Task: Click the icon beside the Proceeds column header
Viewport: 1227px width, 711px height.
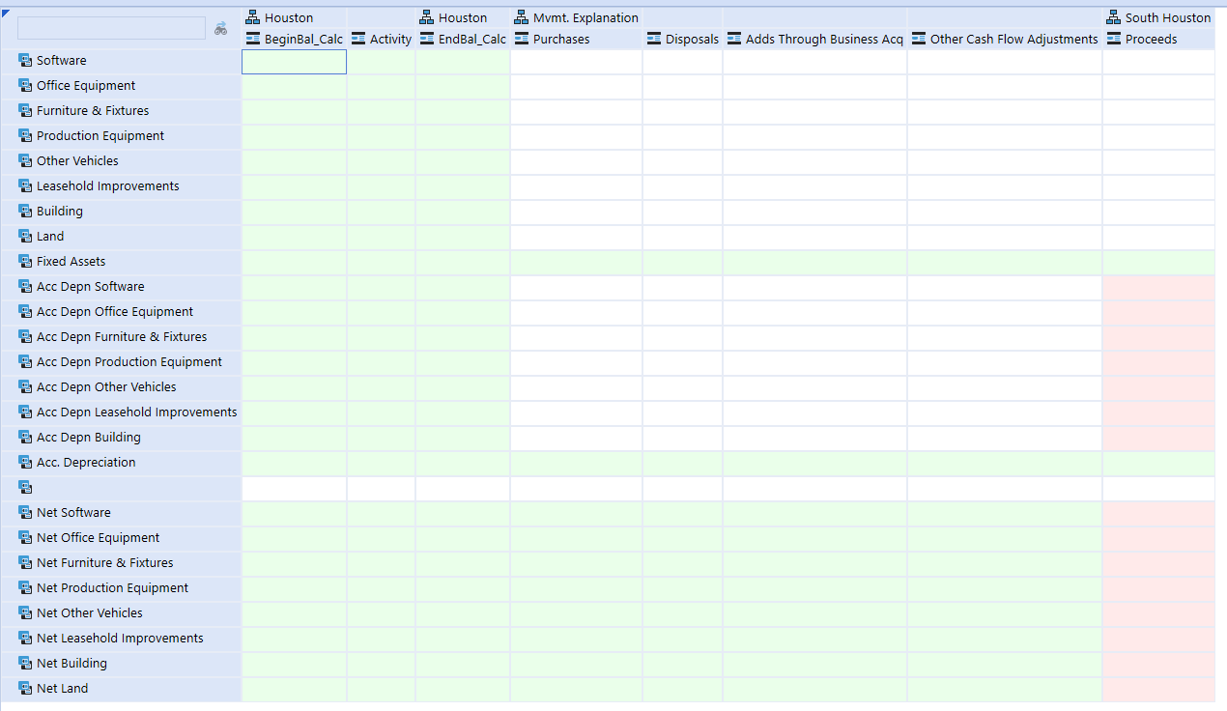Action: [1114, 40]
